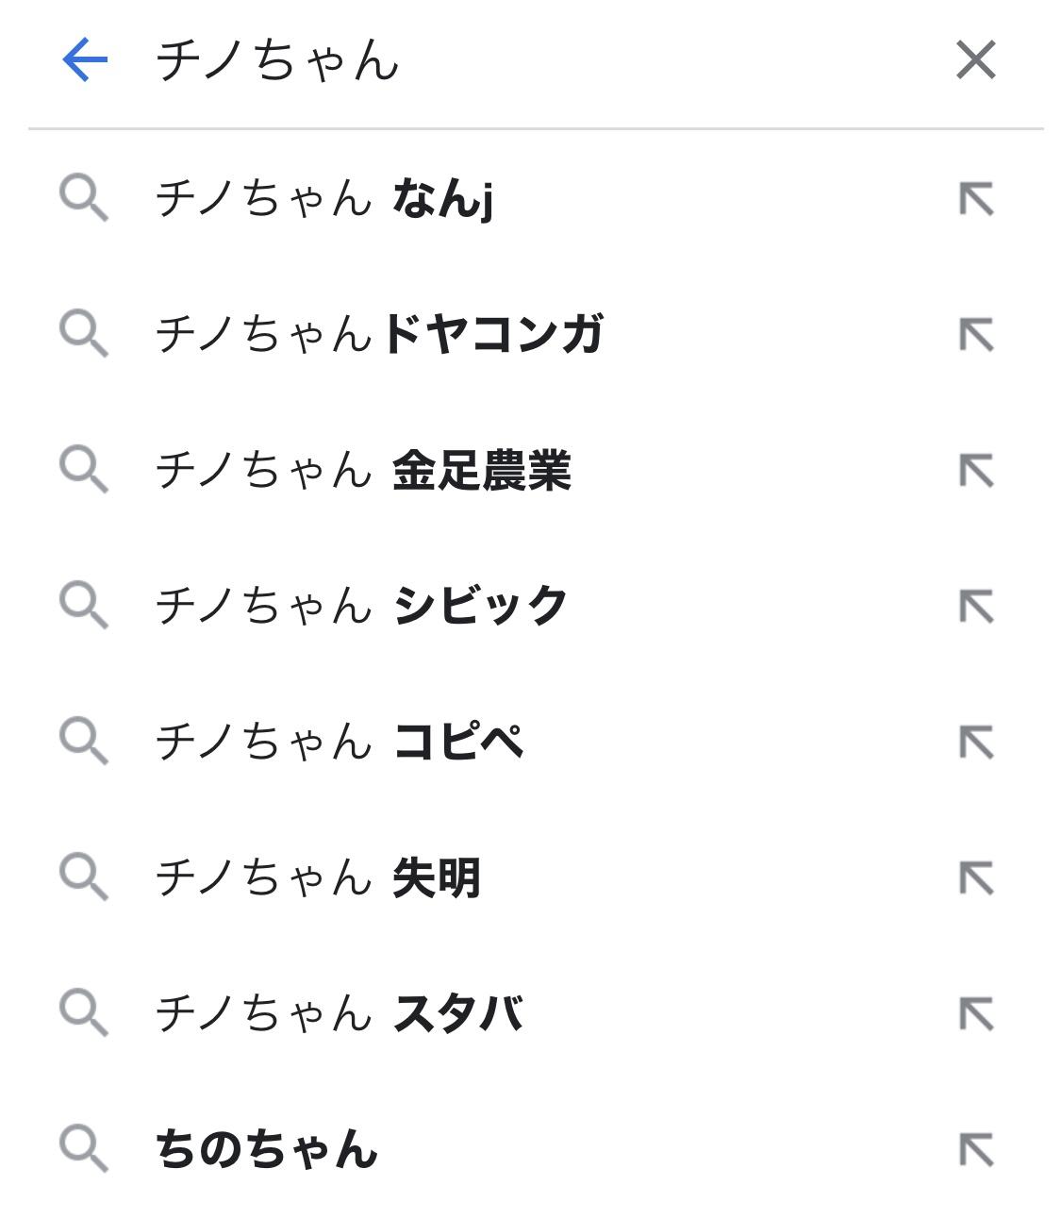Viewport: 1061px width, 1219px height.
Task: Click the arrow icon beside スタバ suggestion
Action: [976, 1014]
